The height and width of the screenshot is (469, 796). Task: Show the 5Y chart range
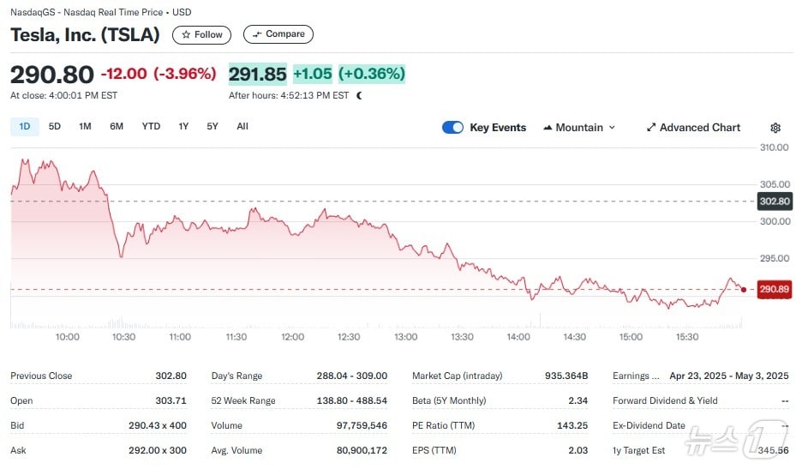(212, 126)
